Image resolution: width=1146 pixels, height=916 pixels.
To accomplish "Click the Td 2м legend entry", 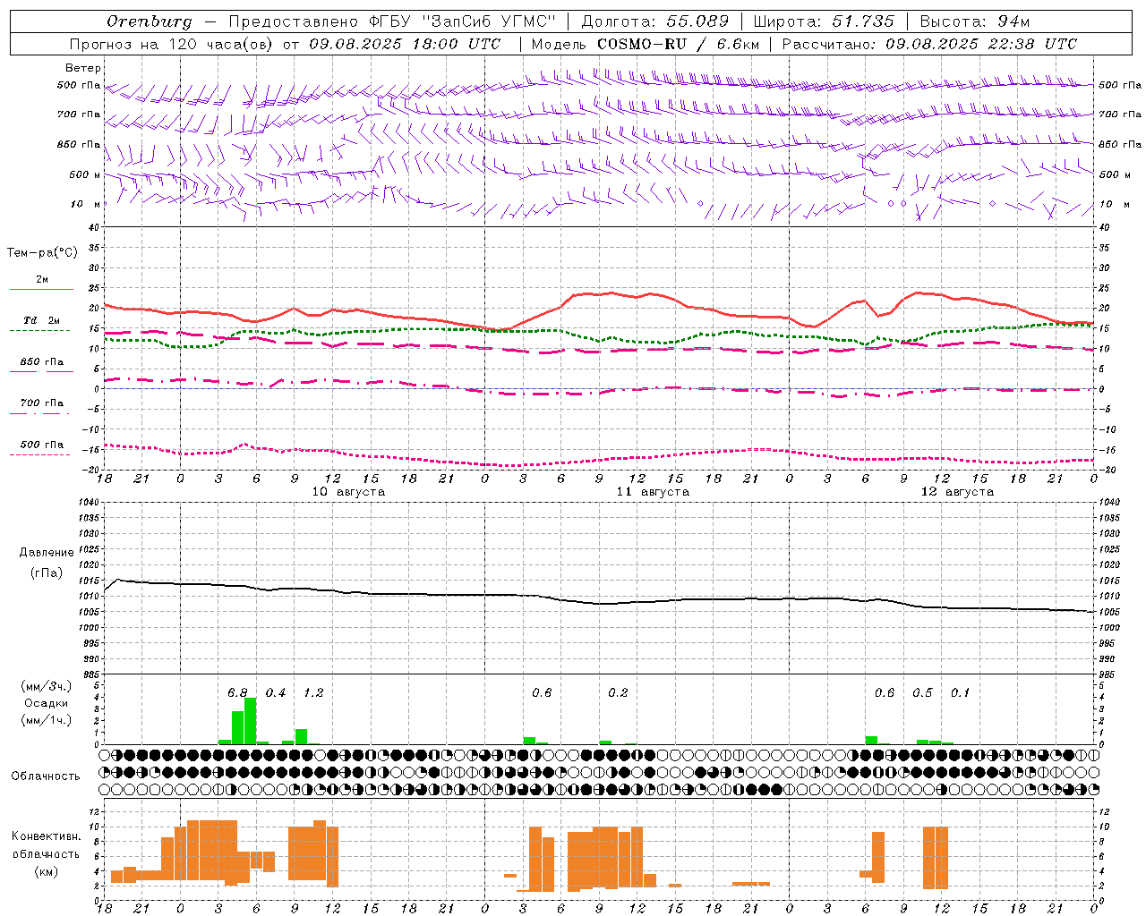I will (41, 320).
